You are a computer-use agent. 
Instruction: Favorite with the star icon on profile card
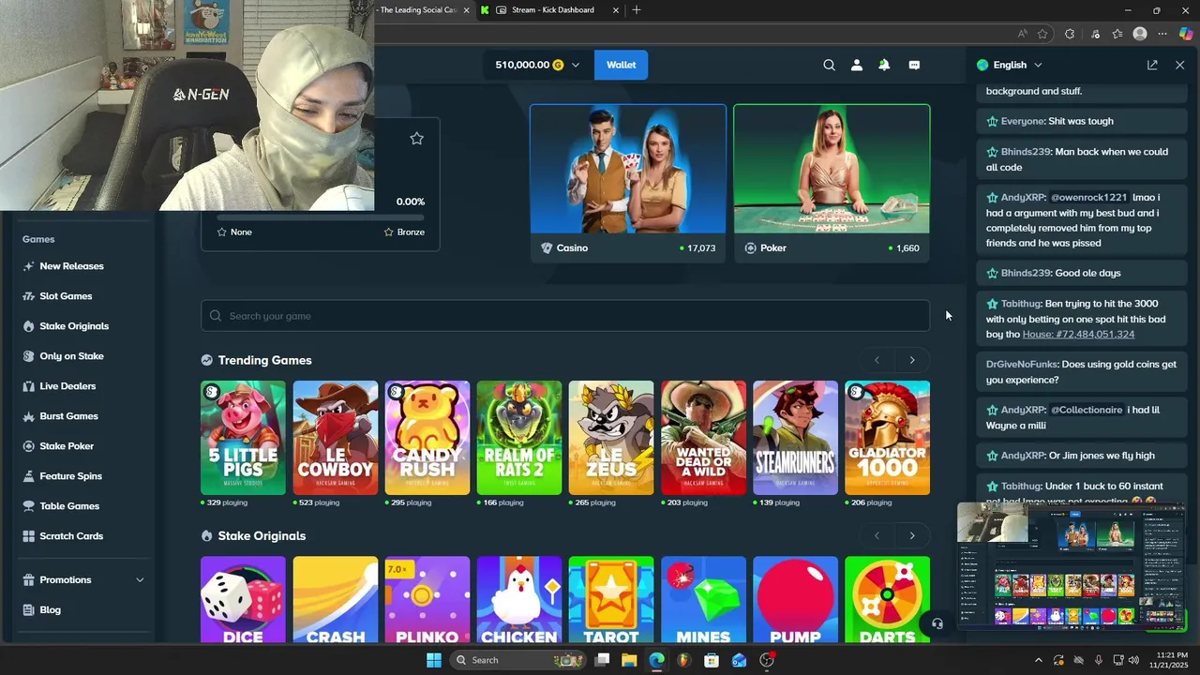pyautogui.click(x=416, y=138)
